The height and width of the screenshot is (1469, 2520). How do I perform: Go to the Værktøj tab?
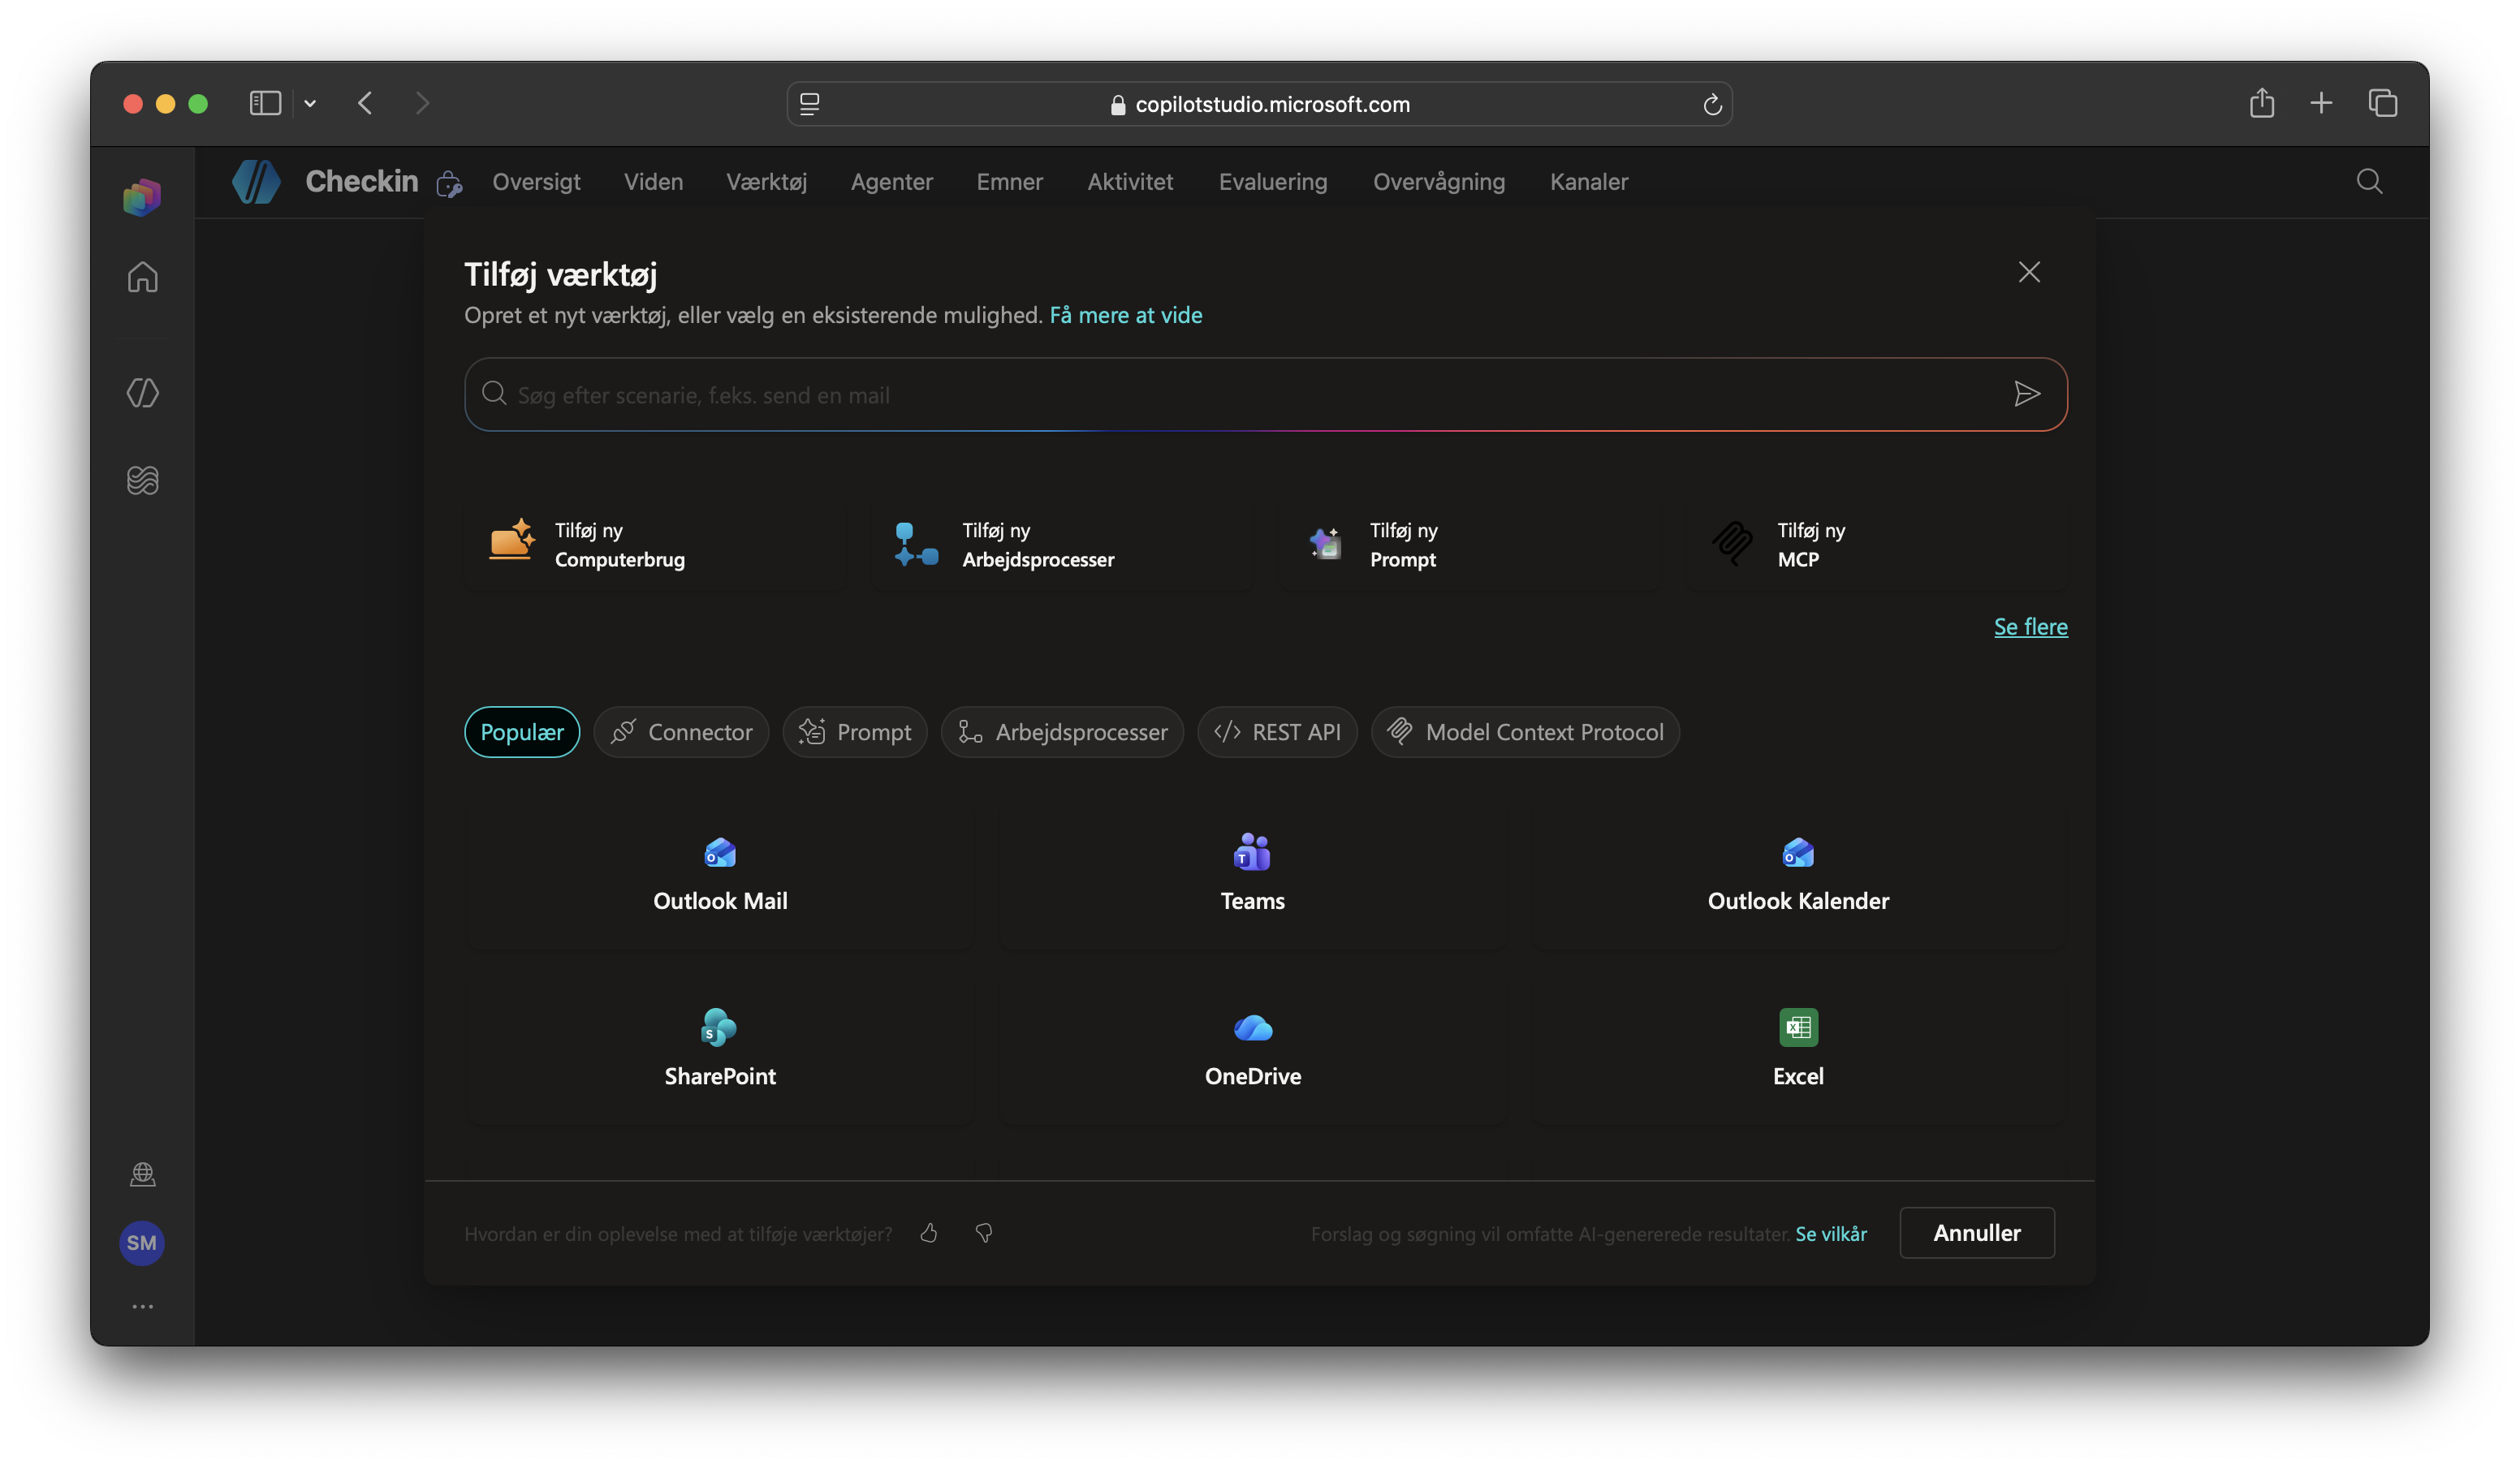click(766, 182)
